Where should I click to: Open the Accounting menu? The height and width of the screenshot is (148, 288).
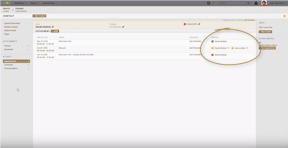50,3
